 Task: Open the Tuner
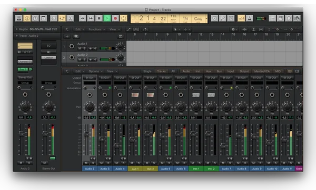(x=223, y=18)
